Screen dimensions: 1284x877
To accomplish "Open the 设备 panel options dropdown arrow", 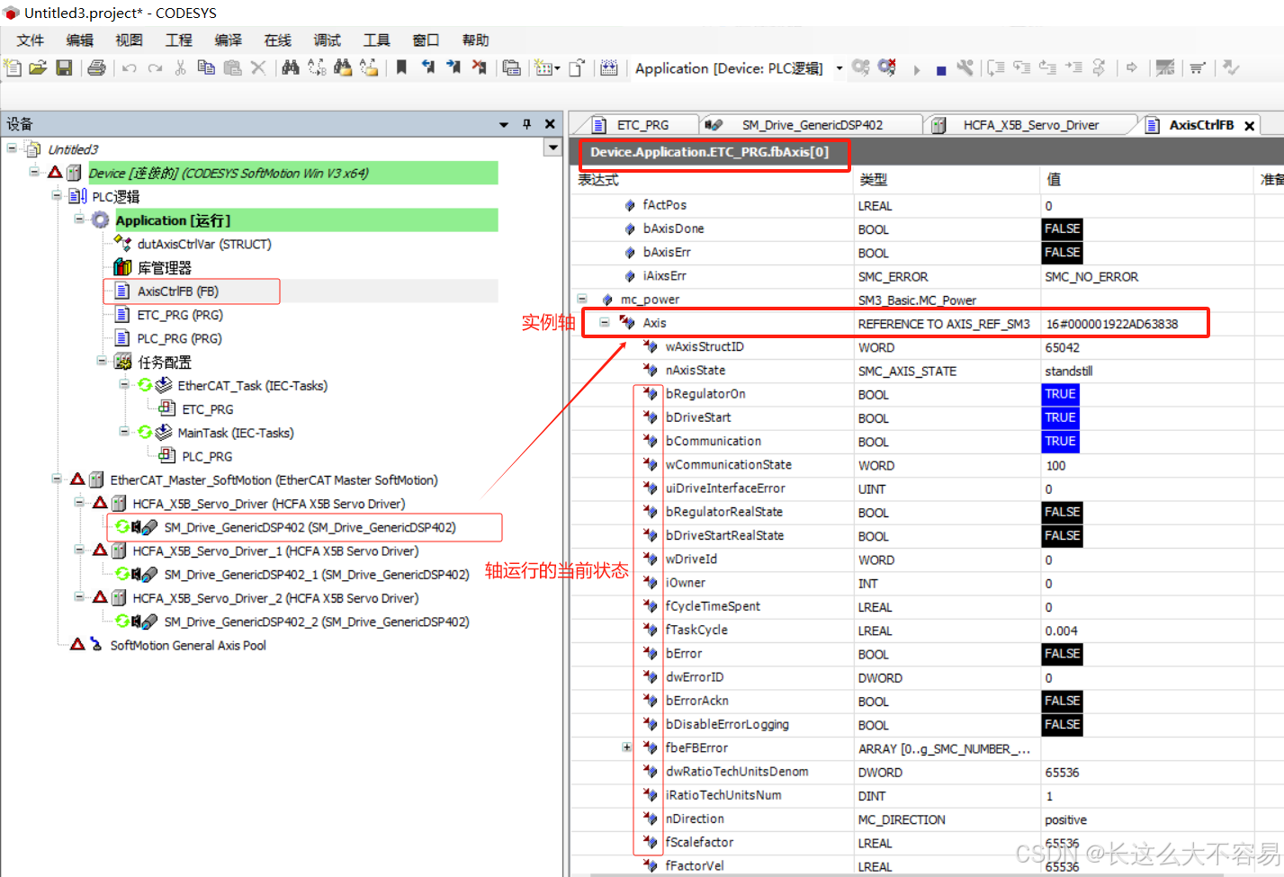I will [504, 124].
